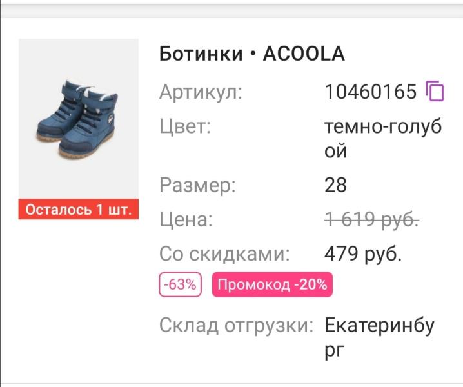Click the discounted price 479 руб.
Screen dimensions: 463x387
point(362,254)
